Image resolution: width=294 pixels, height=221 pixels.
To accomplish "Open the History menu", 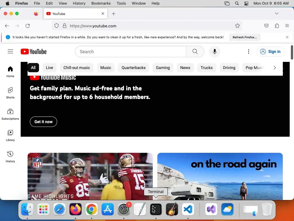I will (x=79, y=3).
